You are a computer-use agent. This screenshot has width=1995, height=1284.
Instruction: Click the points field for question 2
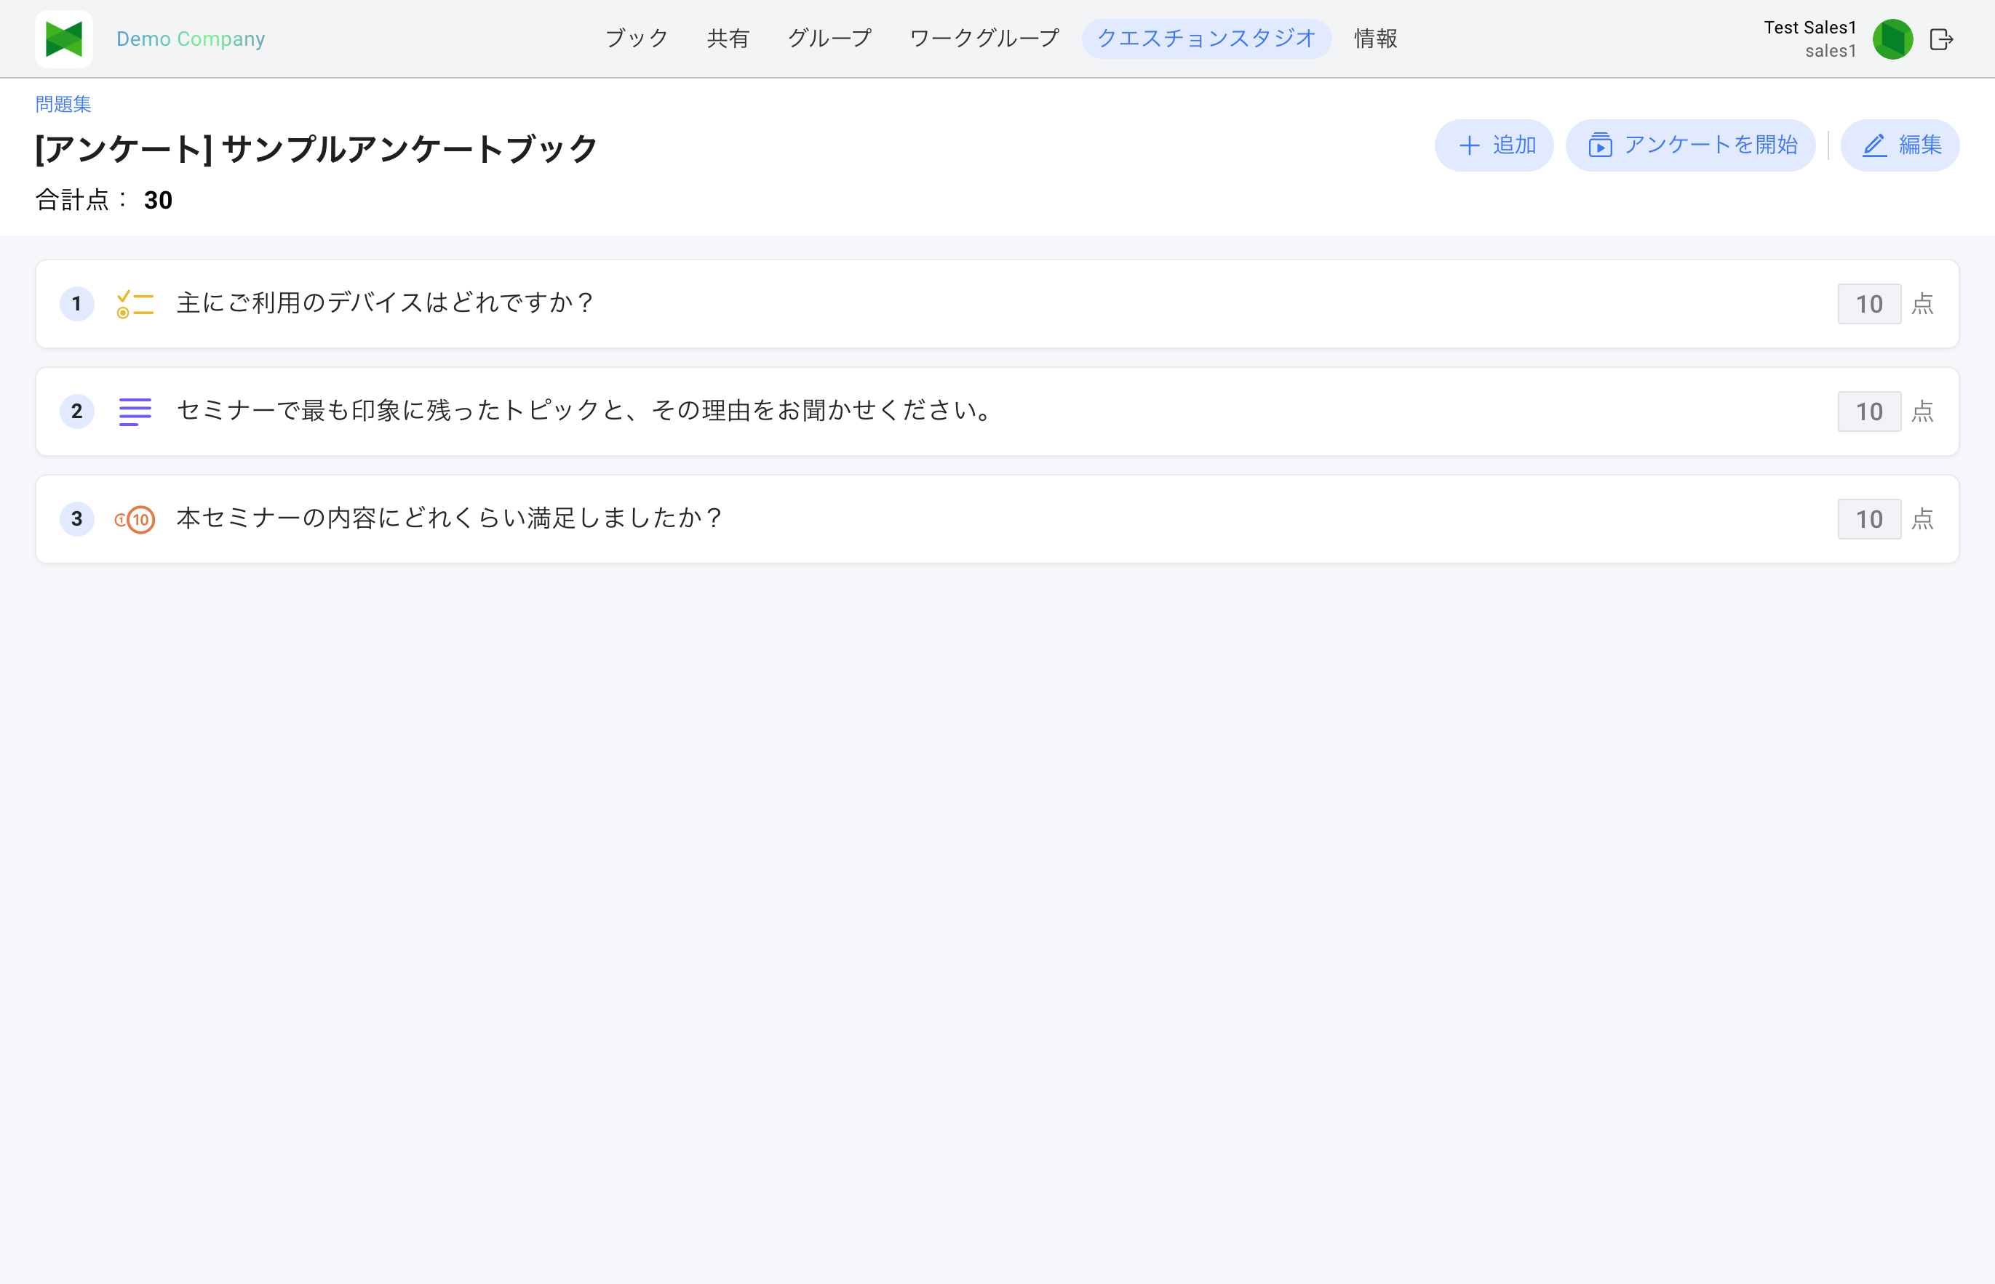point(1869,411)
